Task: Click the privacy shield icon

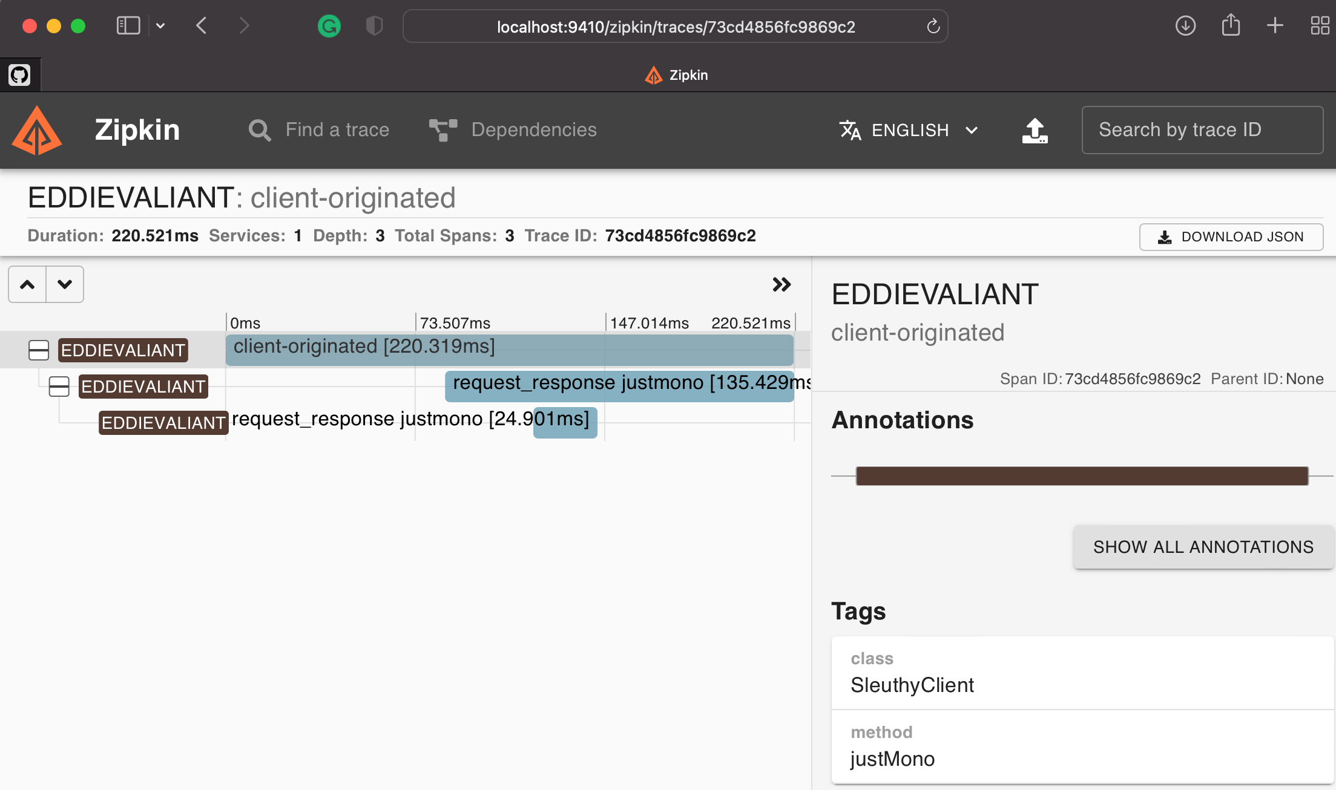Action: click(374, 26)
